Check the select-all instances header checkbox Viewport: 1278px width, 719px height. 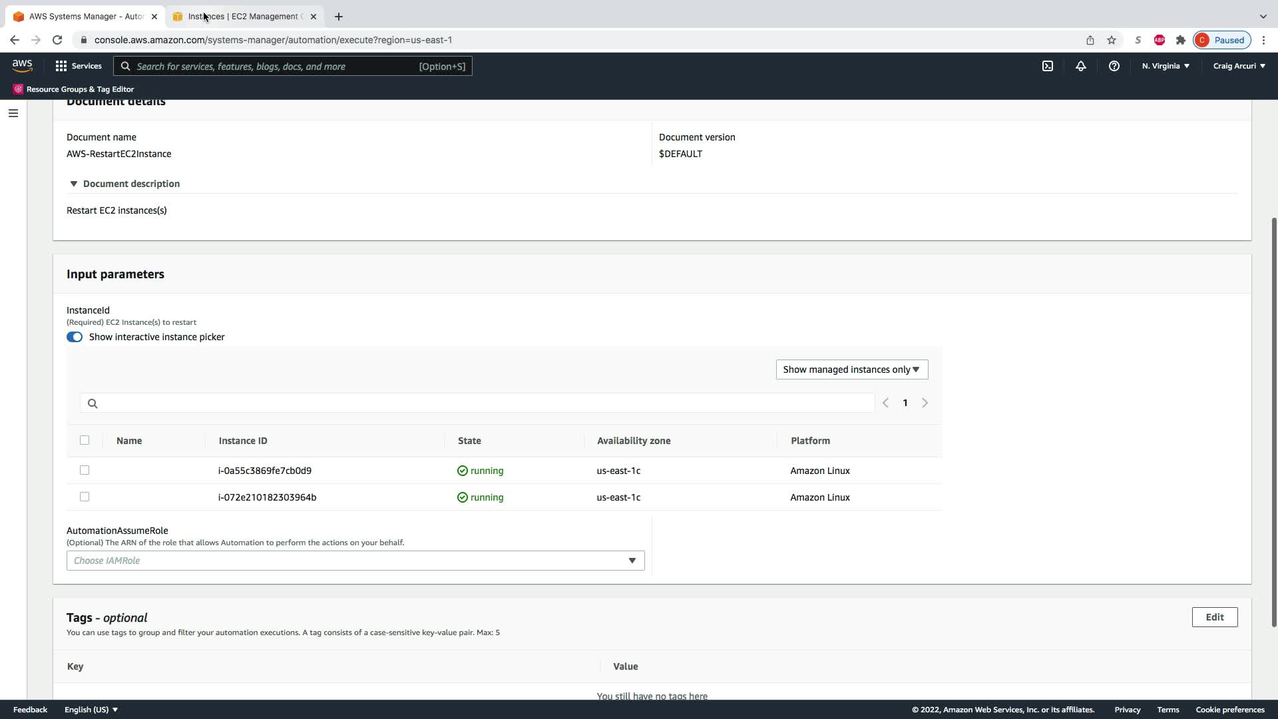[85, 440]
